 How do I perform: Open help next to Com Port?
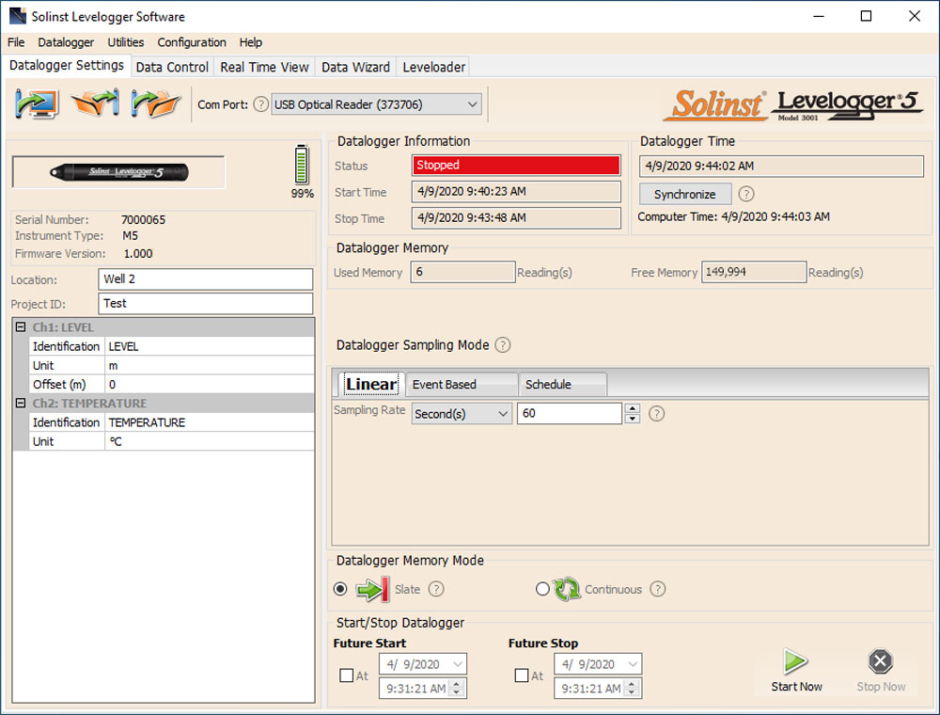click(x=260, y=104)
